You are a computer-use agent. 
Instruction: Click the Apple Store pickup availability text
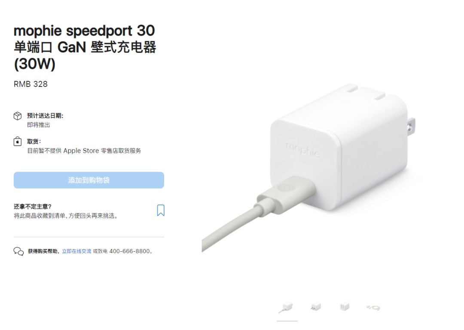pos(84,151)
